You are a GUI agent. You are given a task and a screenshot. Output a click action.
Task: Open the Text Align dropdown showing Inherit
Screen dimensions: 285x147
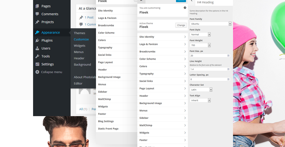click(x=200, y=100)
